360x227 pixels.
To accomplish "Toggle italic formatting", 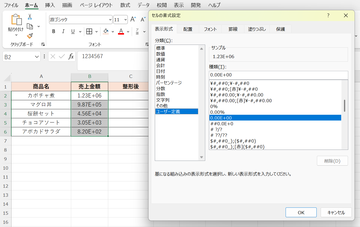I will click(63, 31).
